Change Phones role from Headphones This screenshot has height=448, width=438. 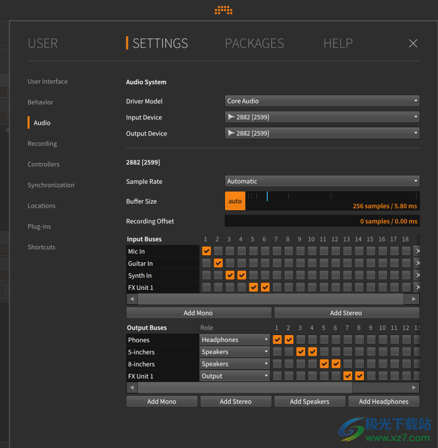[234, 339]
